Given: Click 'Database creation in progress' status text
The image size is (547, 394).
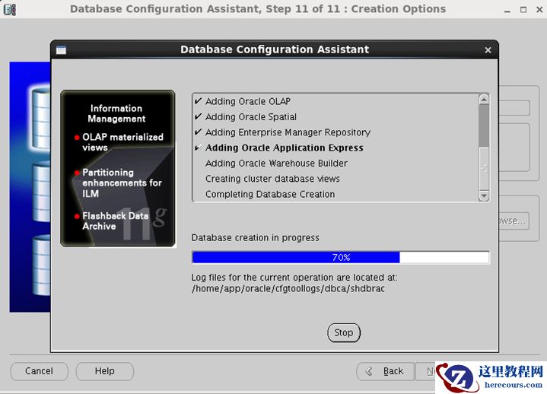Looking at the screenshot, I should point(255,238).
